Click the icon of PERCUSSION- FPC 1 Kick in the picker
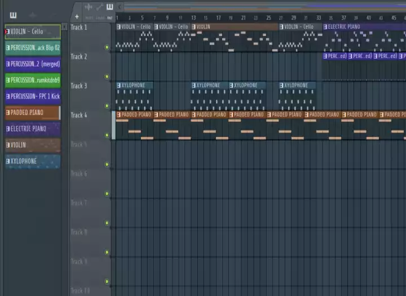Screen dimensions: 406x296 click(8, 96)
